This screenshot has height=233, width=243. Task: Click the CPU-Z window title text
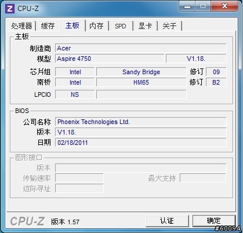pyautogui.click(x=28, y=9)
